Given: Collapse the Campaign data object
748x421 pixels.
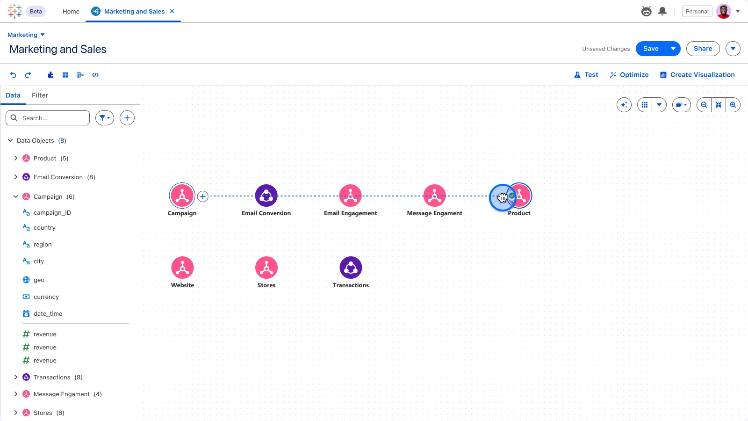Looking at the screenshot, I should point(16,196).
